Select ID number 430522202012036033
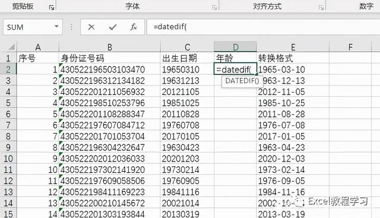 [x=109, y=159]
